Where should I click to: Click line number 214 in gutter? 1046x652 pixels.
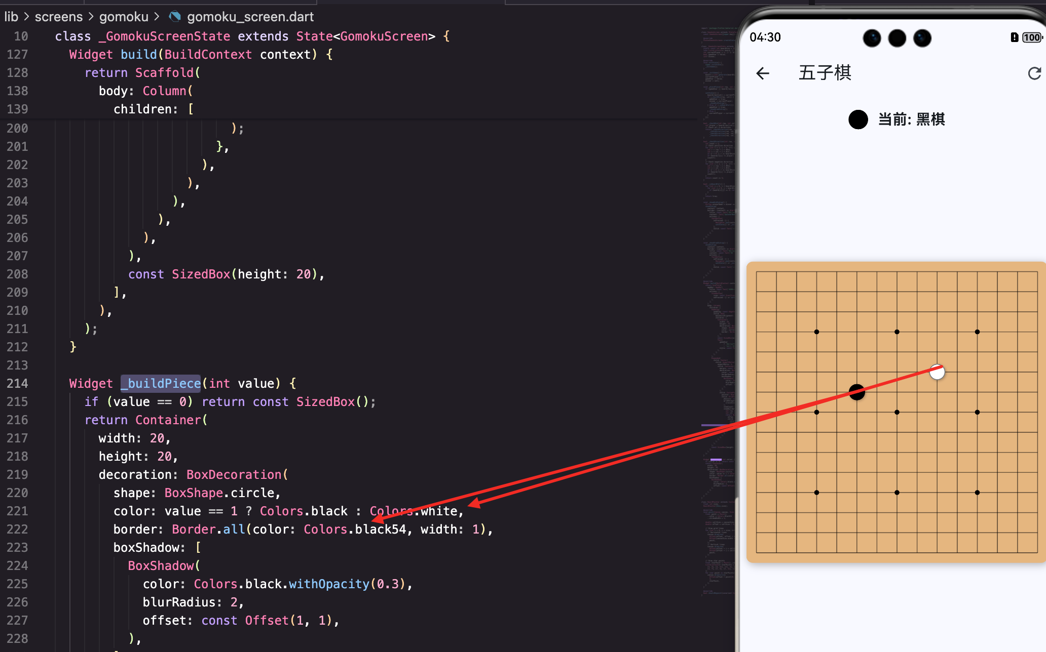click(17, 384)
